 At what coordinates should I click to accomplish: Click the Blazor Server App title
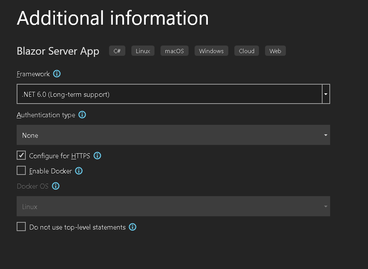point(58,51)
